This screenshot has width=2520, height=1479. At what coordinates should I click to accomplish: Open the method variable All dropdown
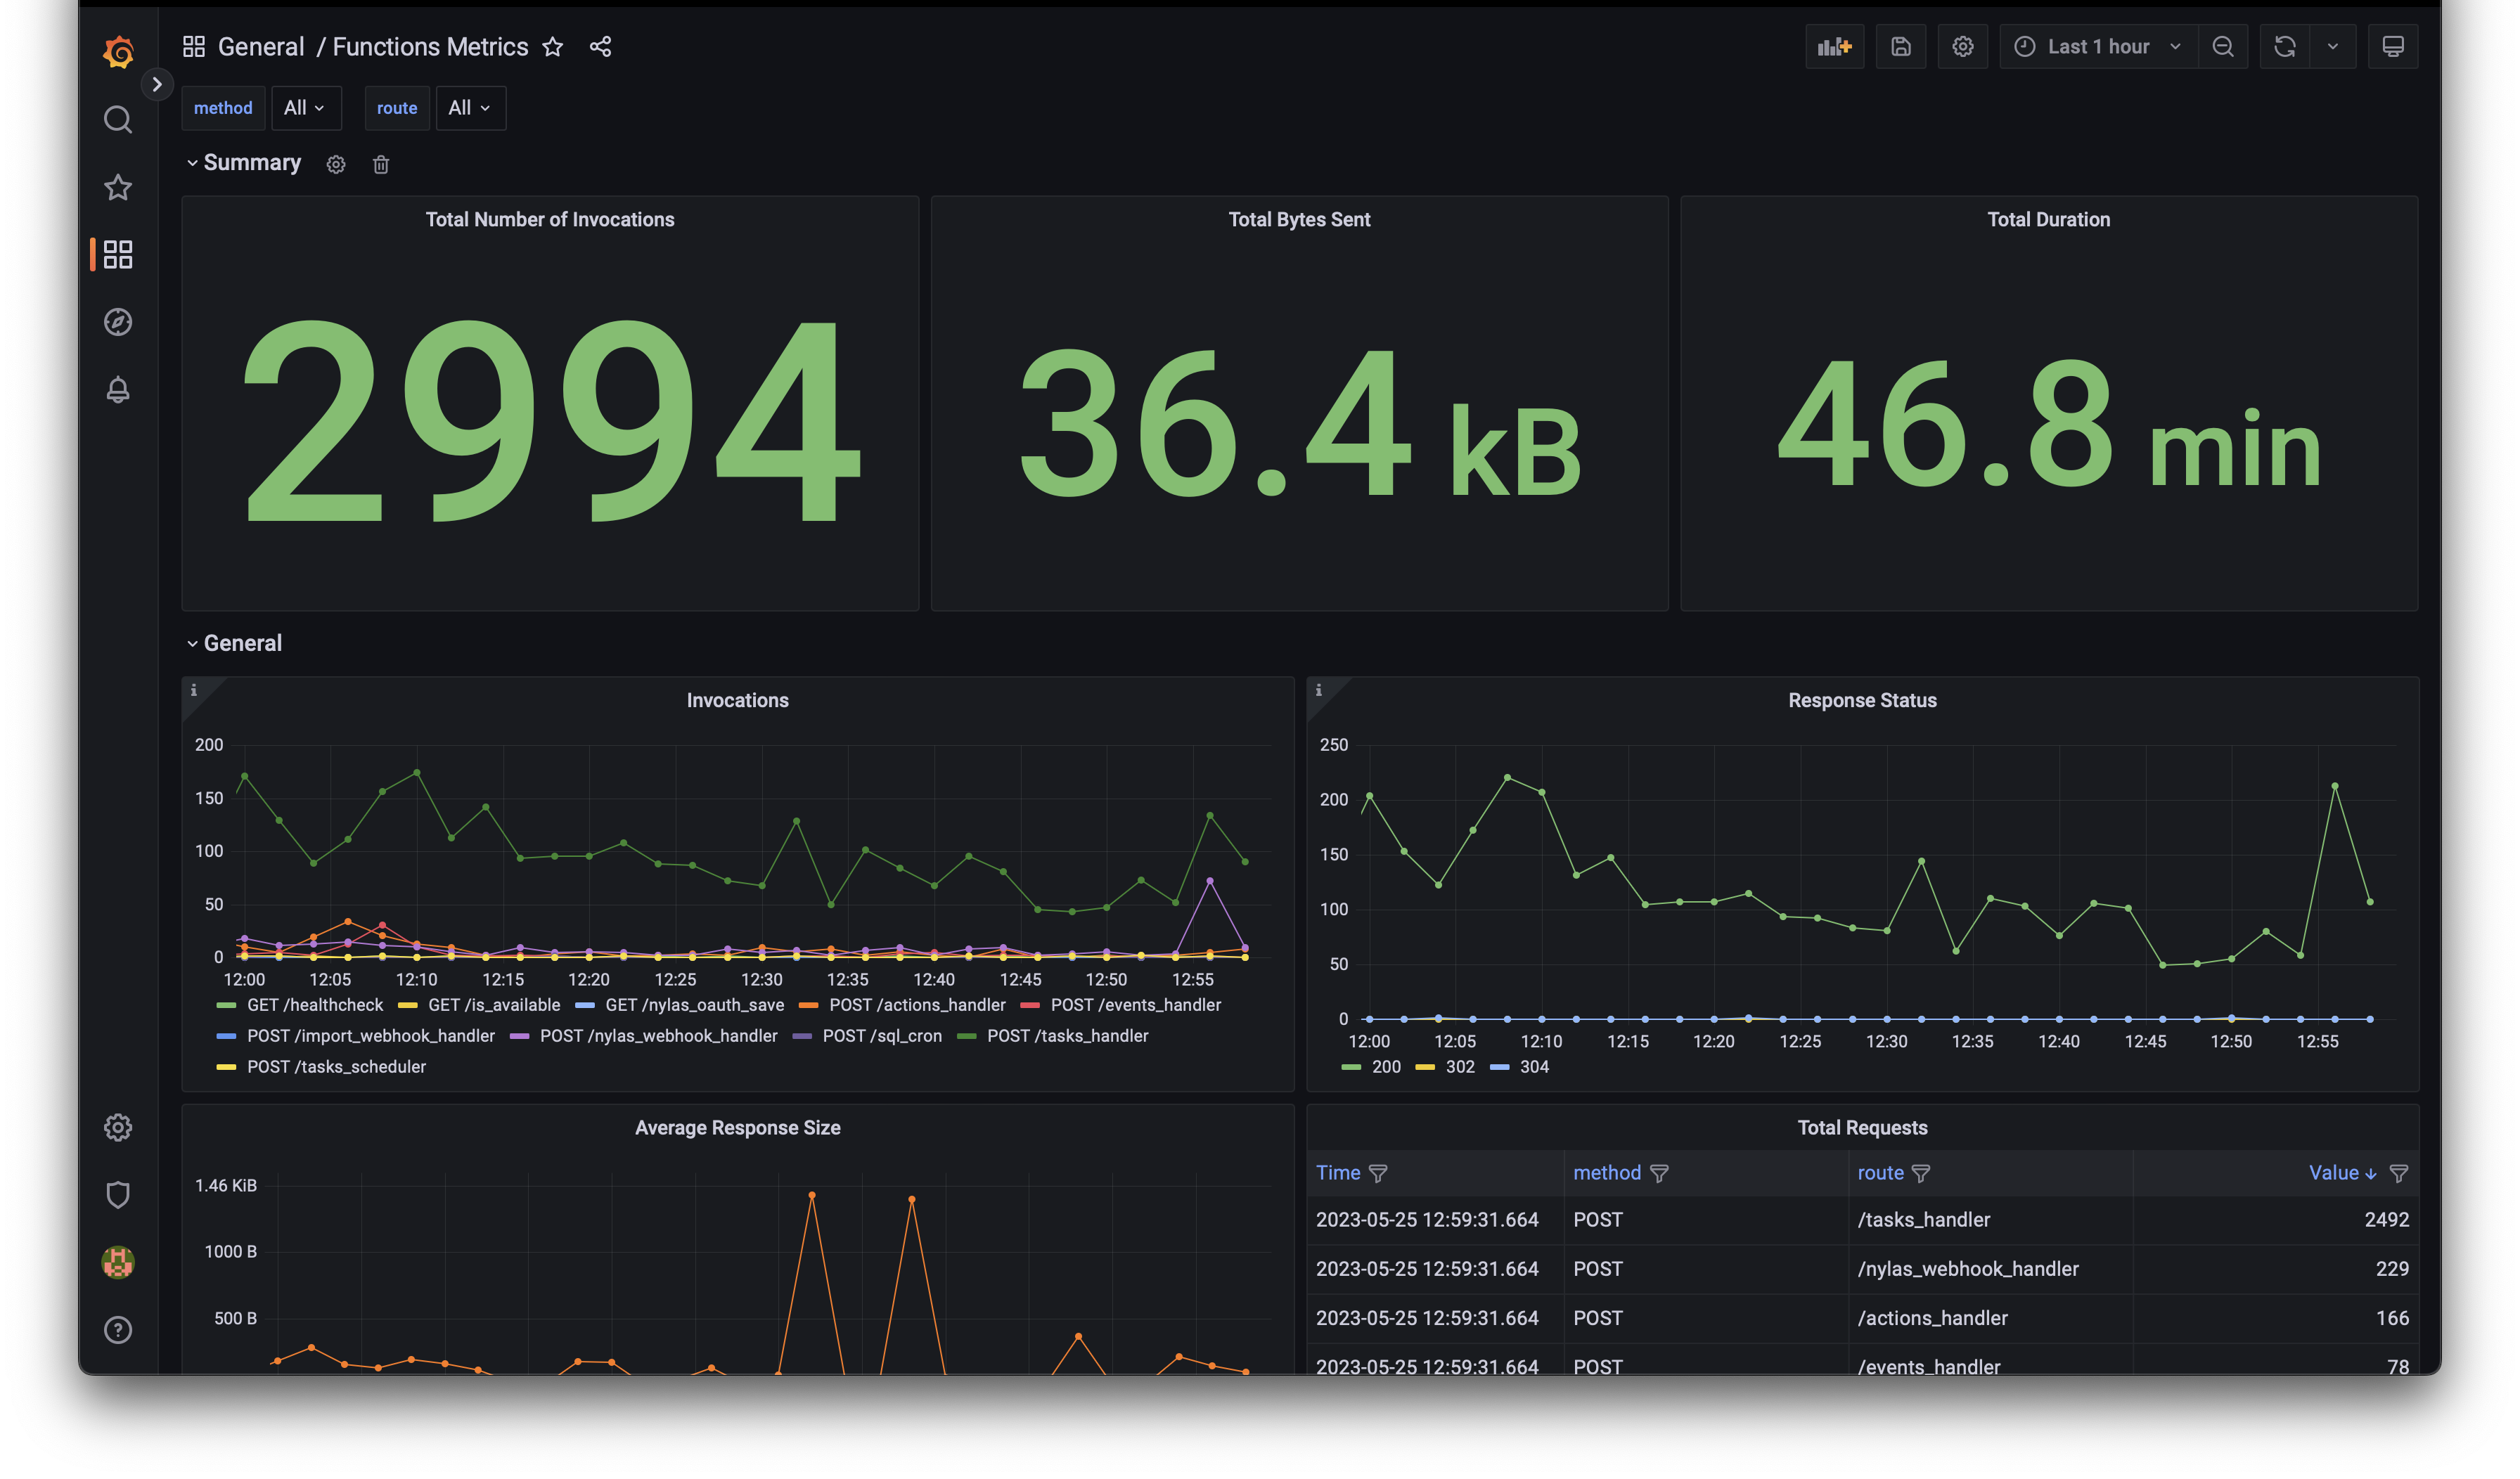(306, 108)
